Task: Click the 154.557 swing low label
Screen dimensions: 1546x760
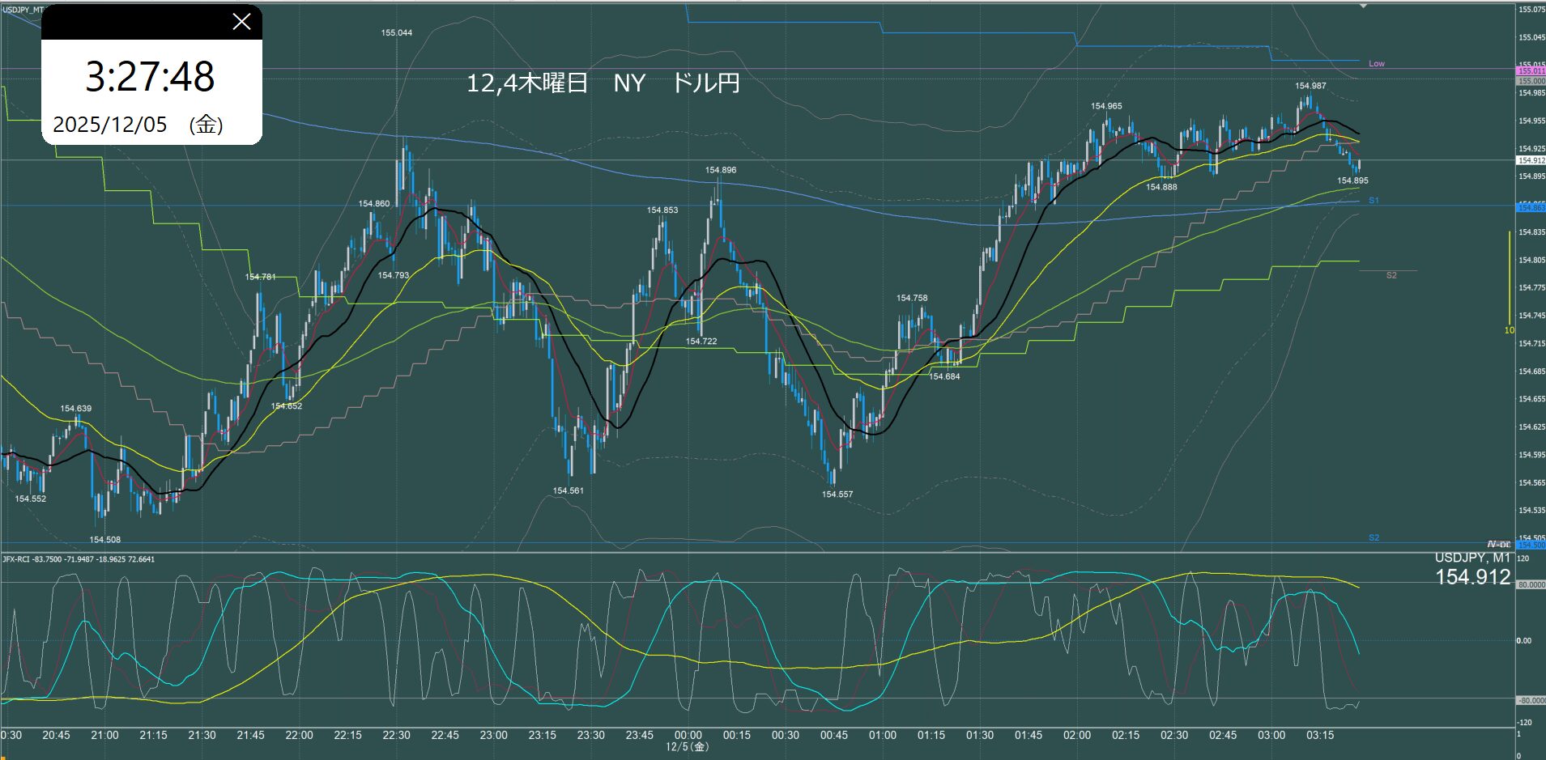Action: (x=837, y=495)
